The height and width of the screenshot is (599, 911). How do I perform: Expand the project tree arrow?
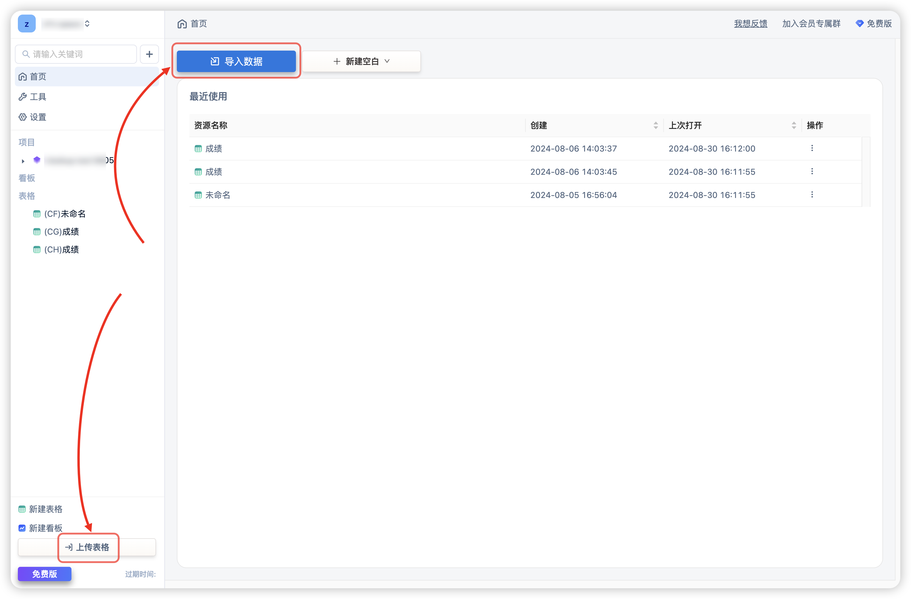click(23, 161)
